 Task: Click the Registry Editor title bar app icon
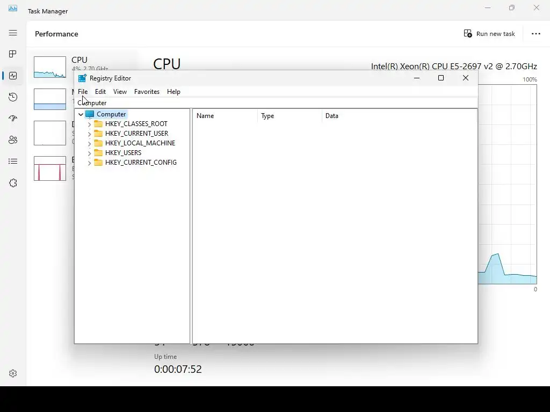pos(82,78)
